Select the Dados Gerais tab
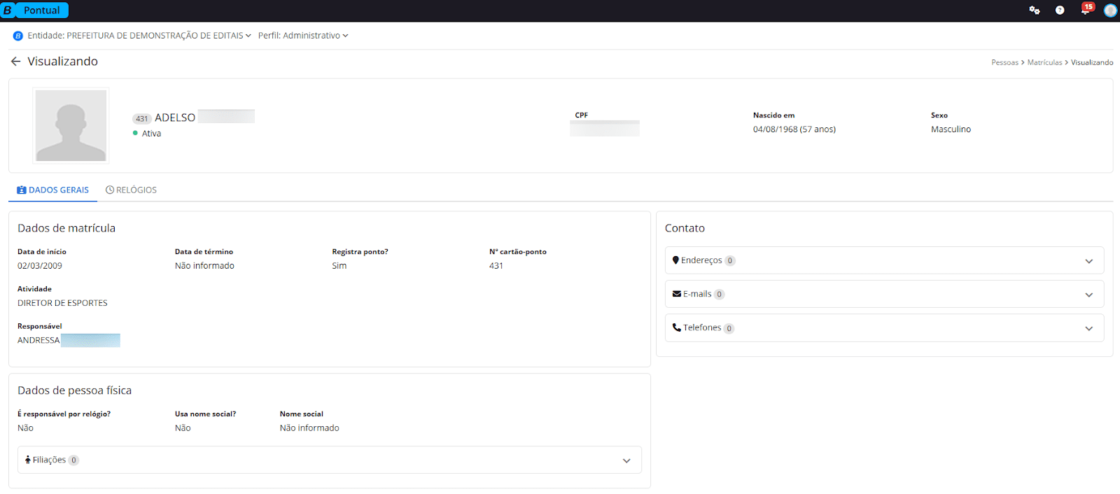The width and height of the screenshot is (1120, 494). (53, 190)
